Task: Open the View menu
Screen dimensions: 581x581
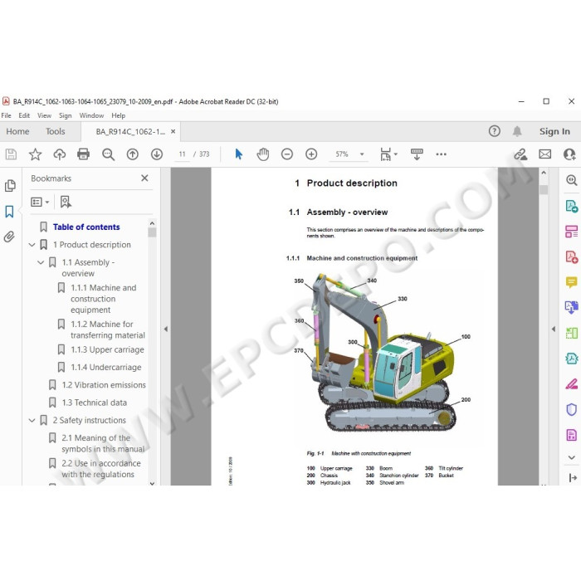Action: click(44, 115)
